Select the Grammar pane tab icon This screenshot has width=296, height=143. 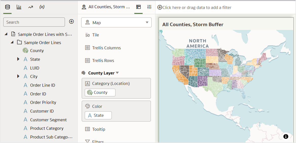[138, 7]
